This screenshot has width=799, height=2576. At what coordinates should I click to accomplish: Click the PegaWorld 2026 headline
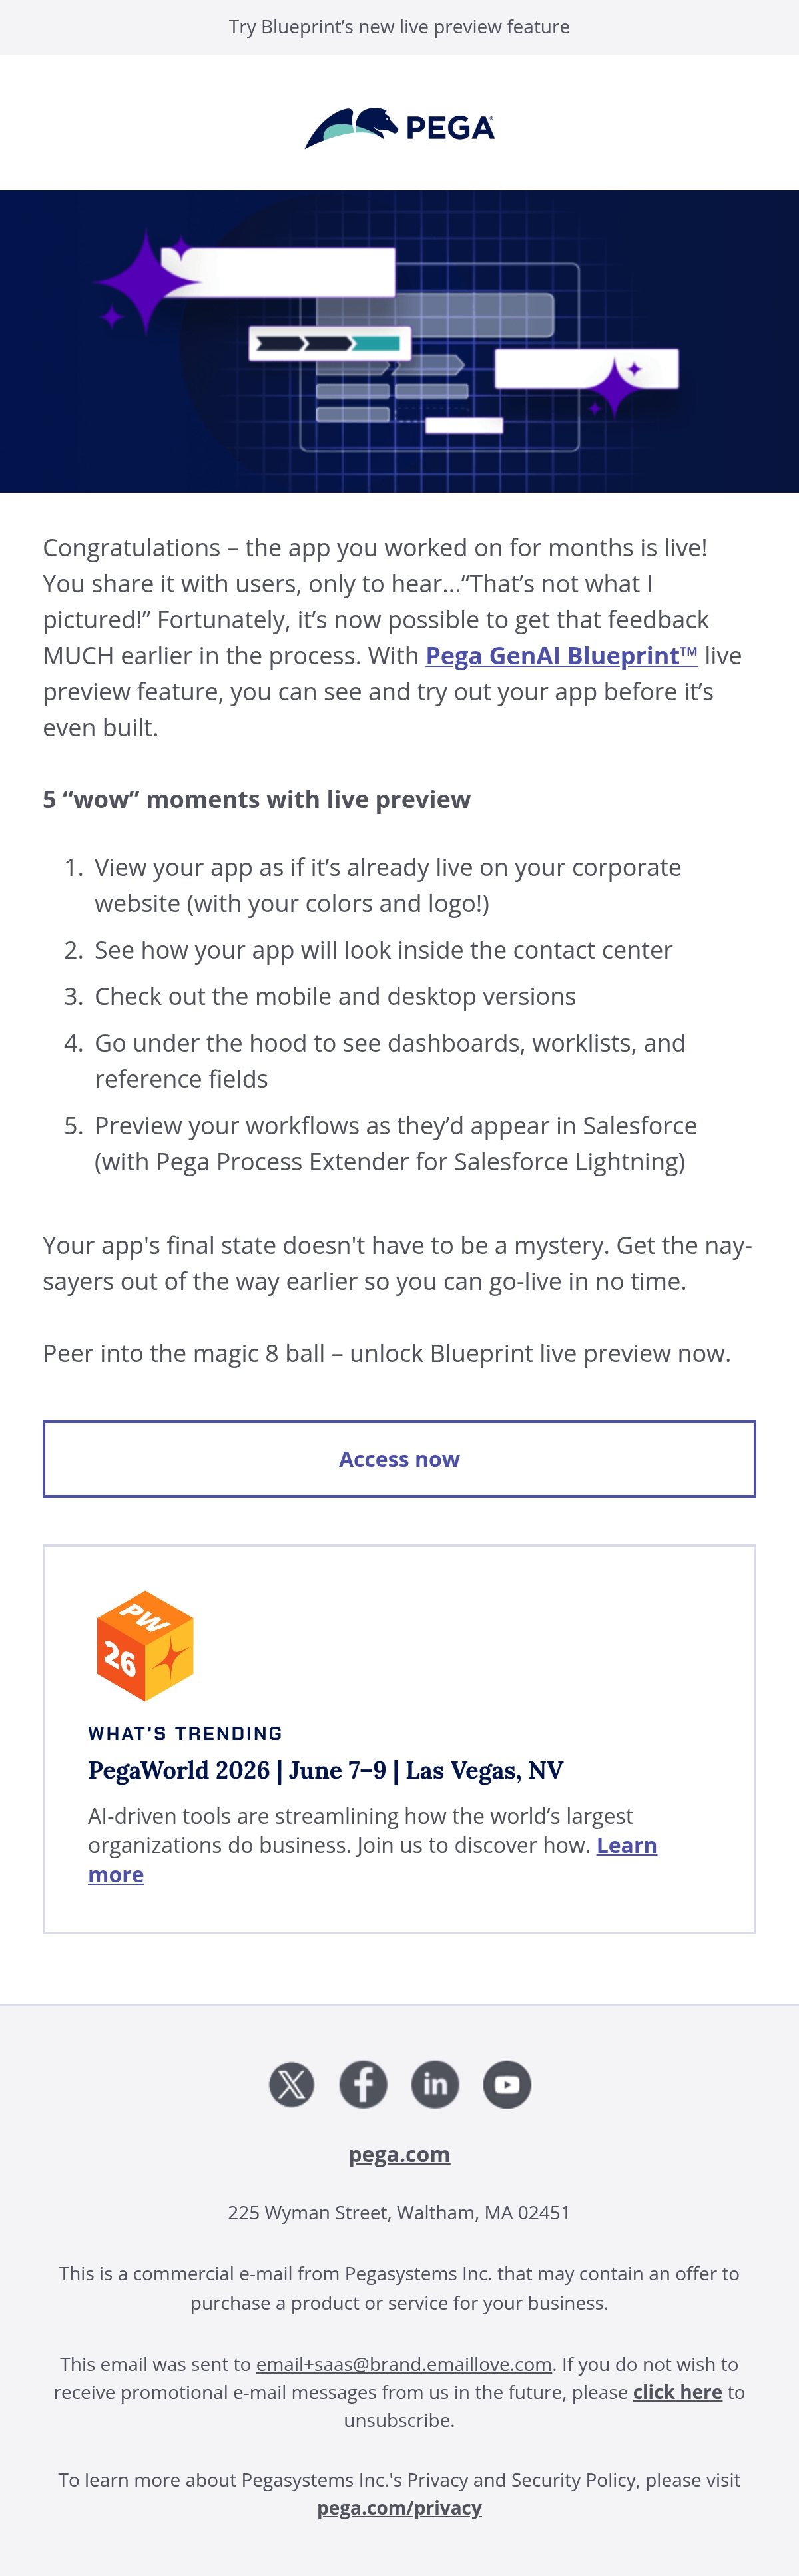point(325,1770)
